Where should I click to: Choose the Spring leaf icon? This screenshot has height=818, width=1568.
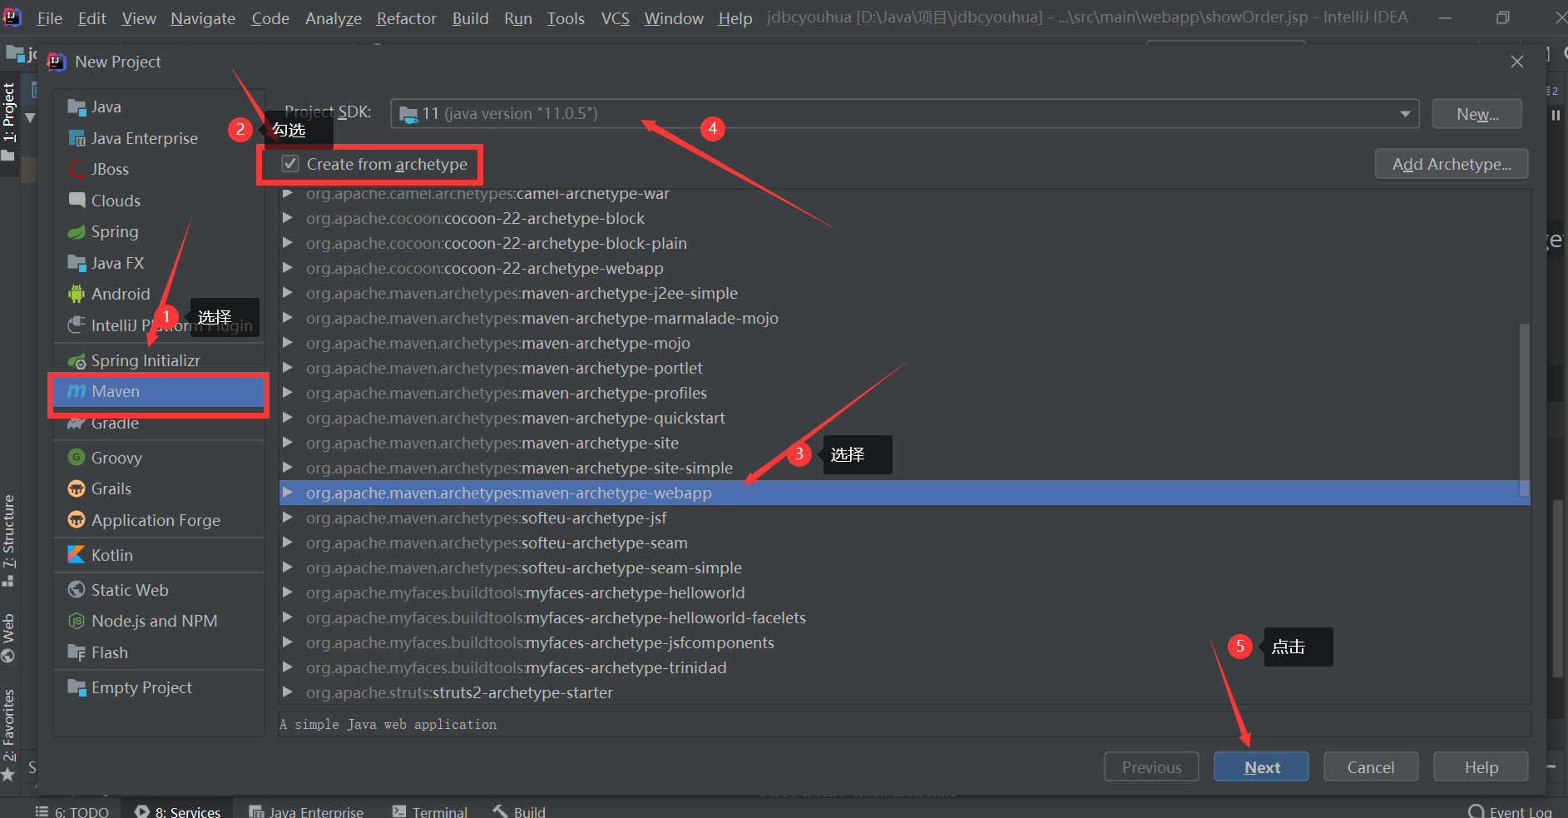(77, 232)
